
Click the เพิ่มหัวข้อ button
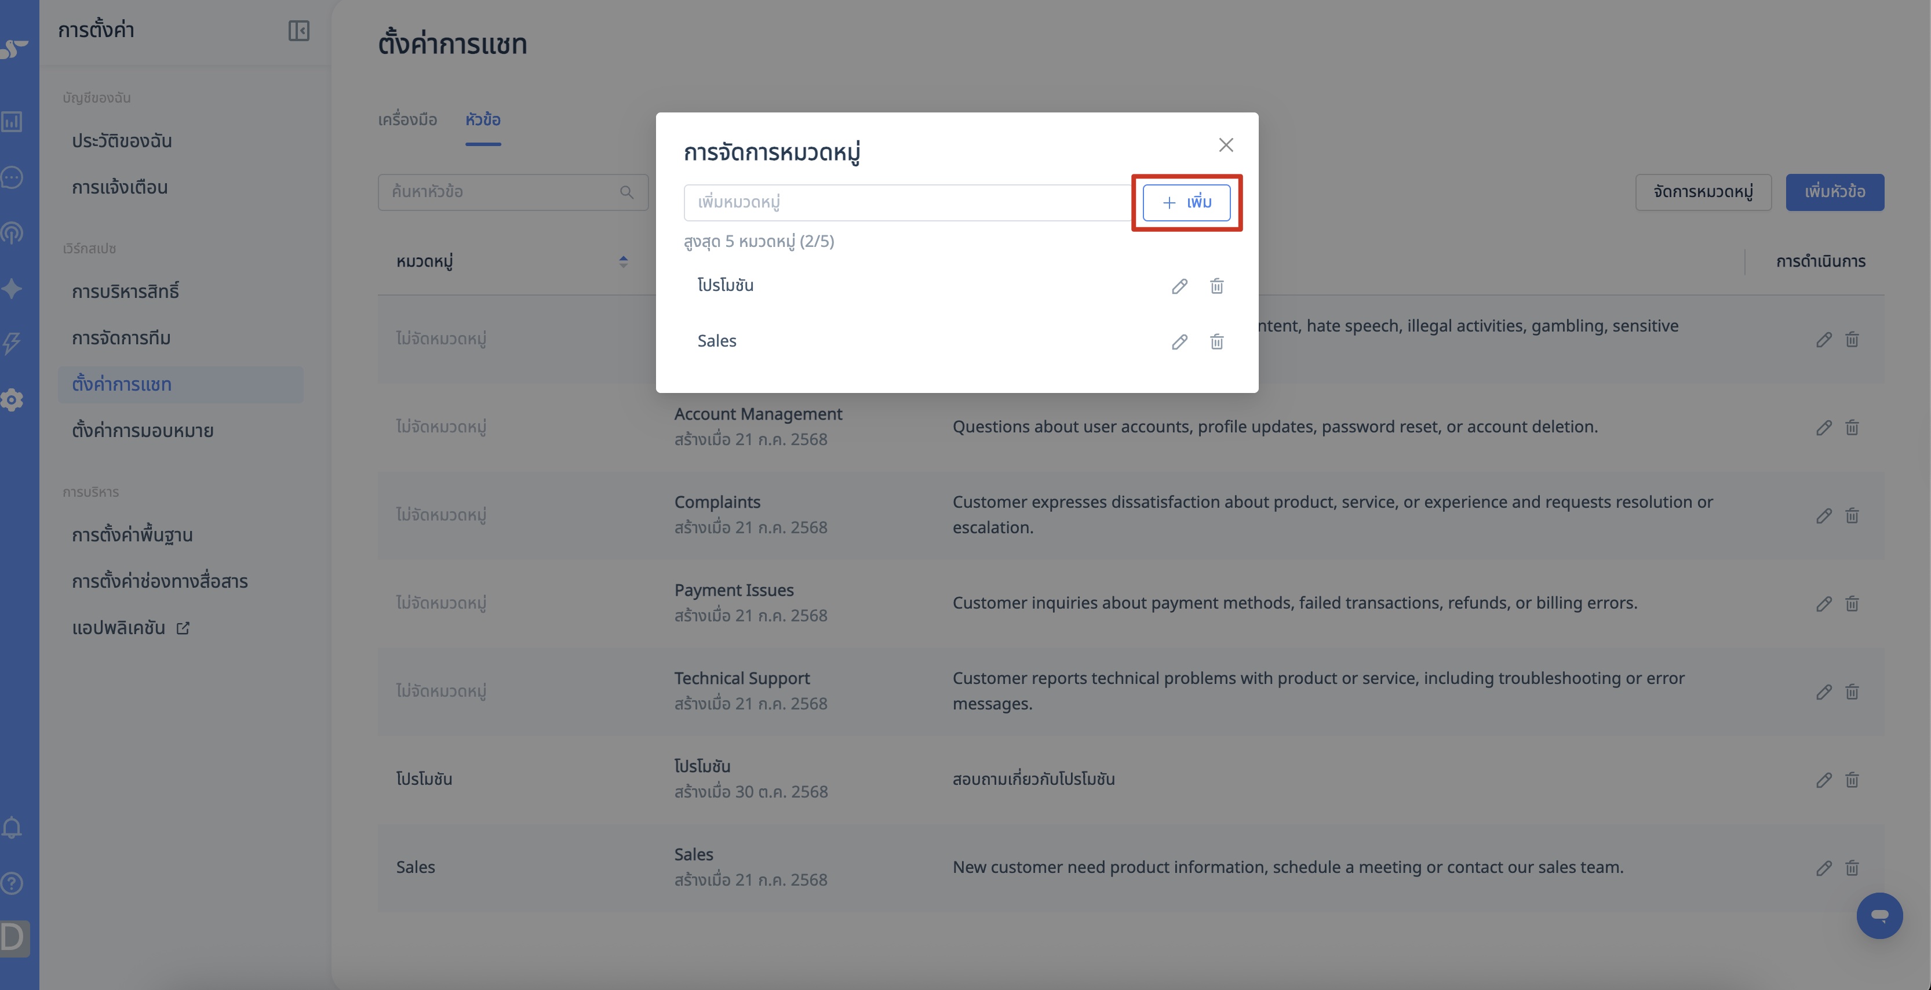coord(1834,192)
